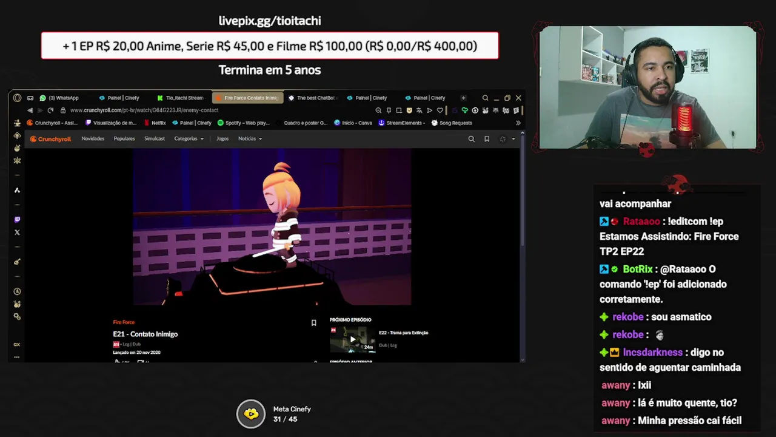Expand the Categorias dropdown
This screenshot has height=437, width=776.
click(x=189, y=139)
